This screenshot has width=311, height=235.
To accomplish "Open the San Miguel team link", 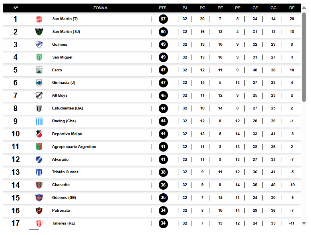I will click(62, 57).
